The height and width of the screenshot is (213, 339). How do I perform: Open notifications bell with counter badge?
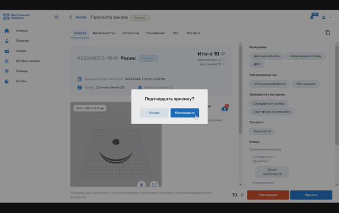[x=314, y=16]
